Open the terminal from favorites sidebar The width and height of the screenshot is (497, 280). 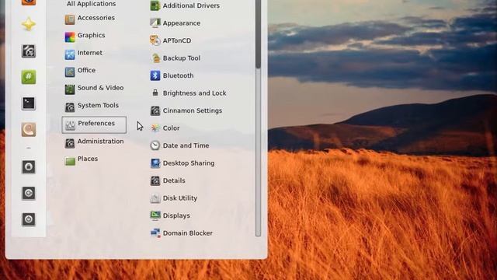click(29, 103)
